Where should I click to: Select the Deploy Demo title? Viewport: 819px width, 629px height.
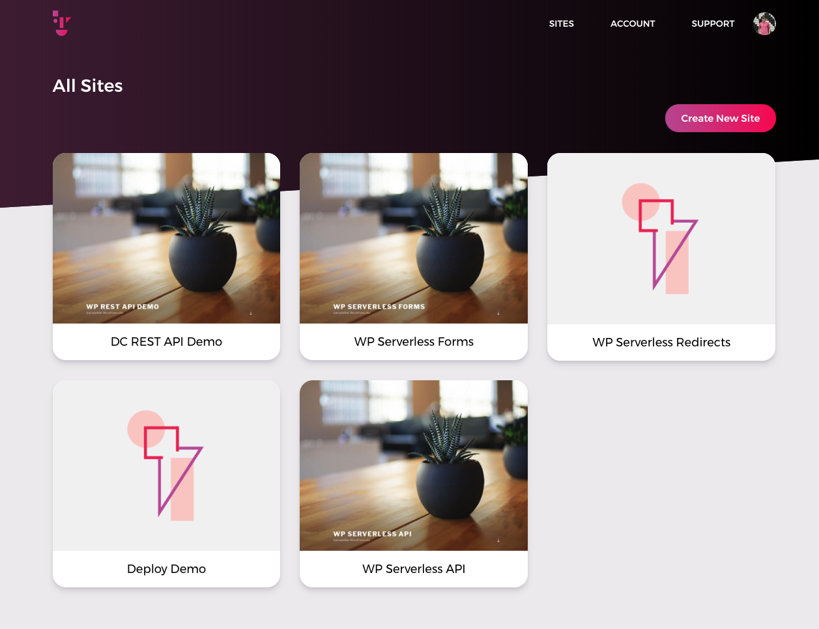tap(166, 569)
